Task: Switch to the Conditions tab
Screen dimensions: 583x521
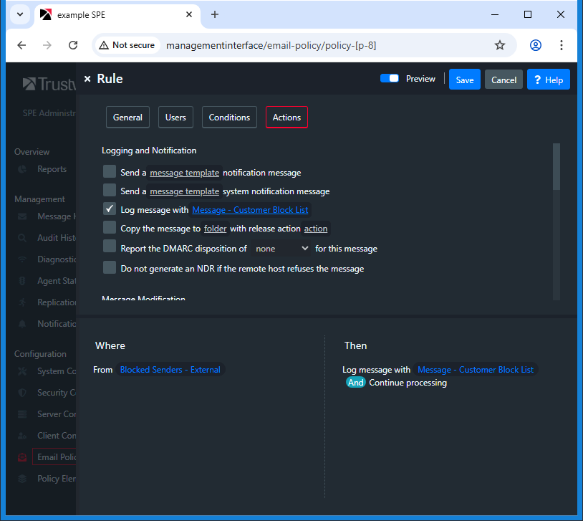Action: pyautogui.click(x=229, y=118)
